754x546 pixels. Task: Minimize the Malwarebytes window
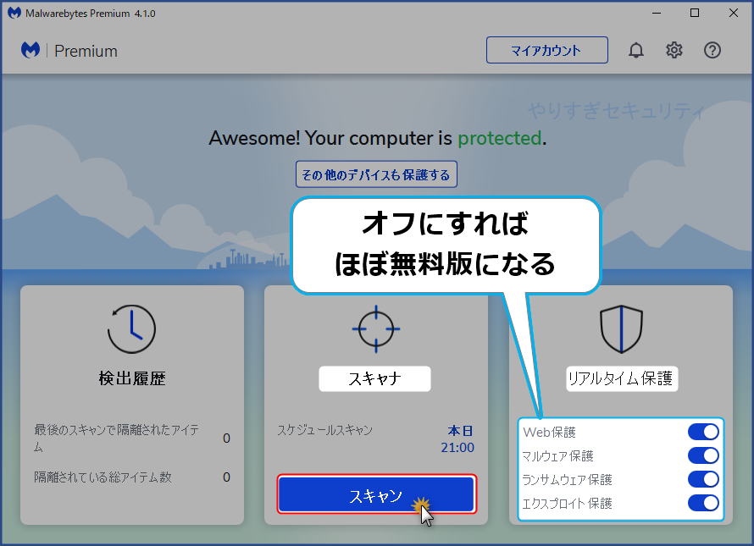(657, 13)
